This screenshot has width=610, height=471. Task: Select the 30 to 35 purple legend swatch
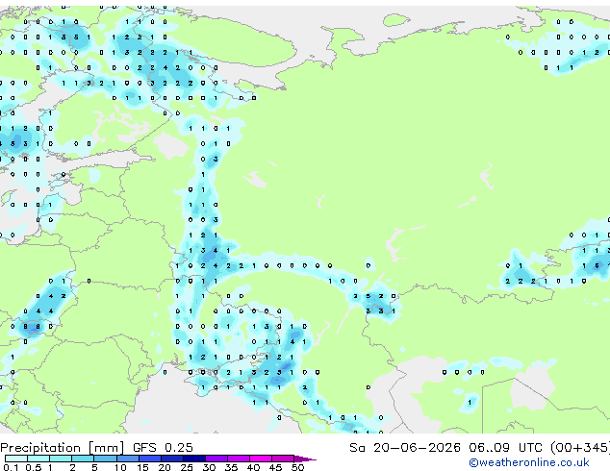(216, 459)
